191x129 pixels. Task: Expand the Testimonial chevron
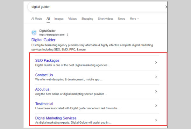point(156,106)
